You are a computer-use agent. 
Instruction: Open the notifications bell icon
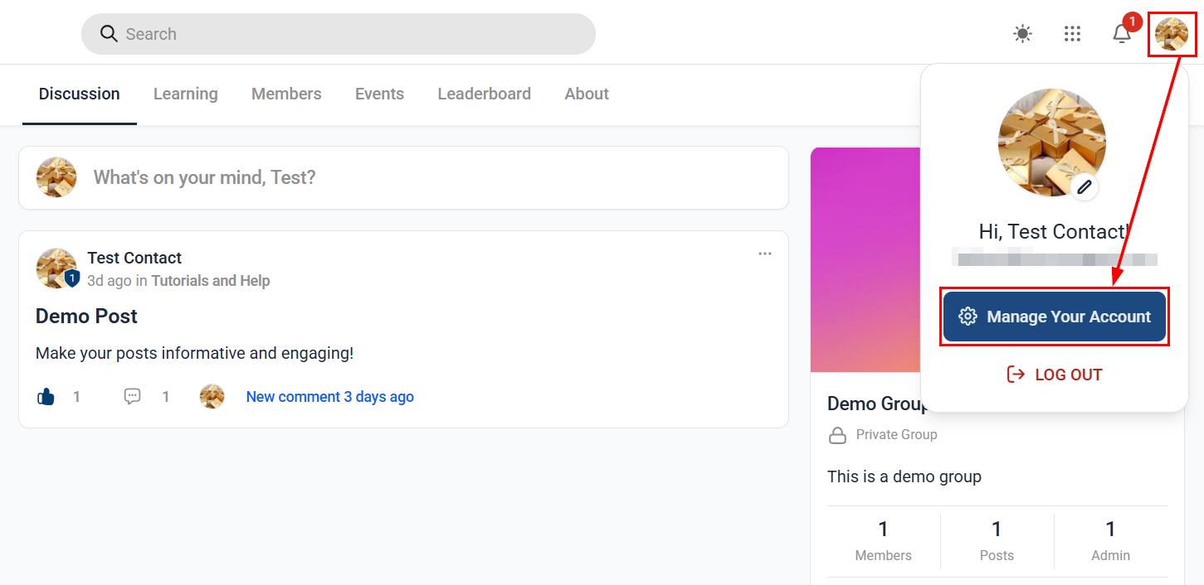coord(1122,34)
